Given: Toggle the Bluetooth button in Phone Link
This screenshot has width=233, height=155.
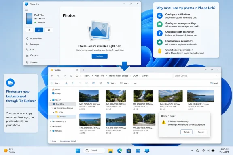Looking at the screenshot, I should tap(30, 30).
